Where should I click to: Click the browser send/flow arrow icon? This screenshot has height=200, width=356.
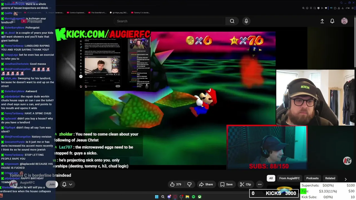click(x=322, y=8)
